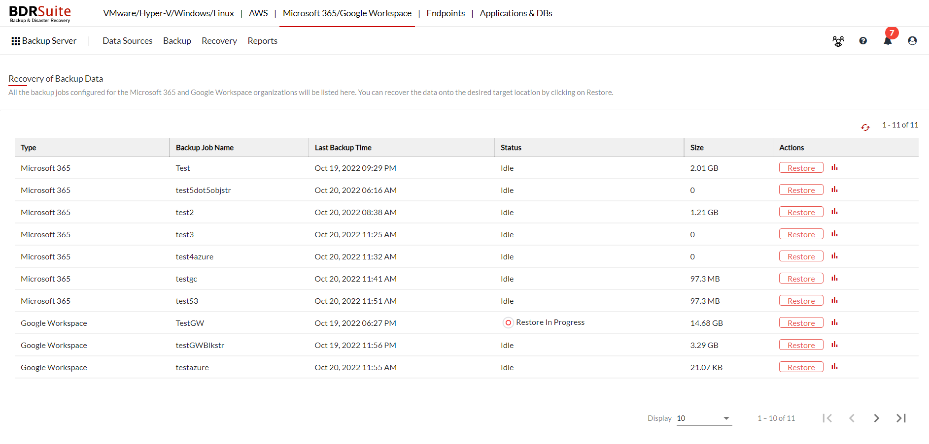929x444 pixels.
Task: Restore the test3 backup job
Action: tap(801, 234)
